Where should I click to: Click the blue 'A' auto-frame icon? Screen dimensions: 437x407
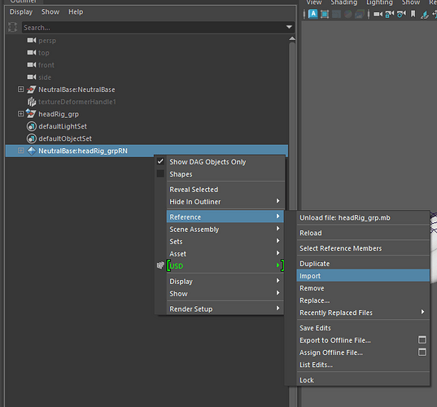(x=313, y=14)
